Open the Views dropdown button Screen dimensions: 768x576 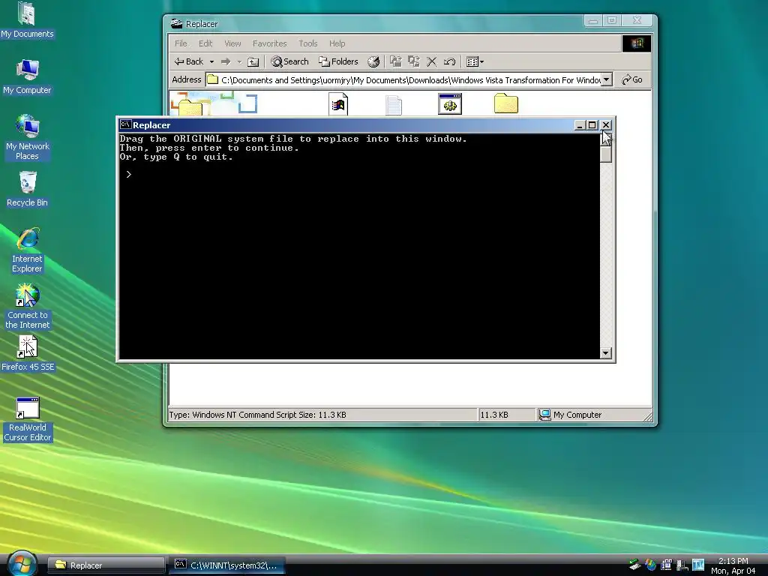(475, 61)
